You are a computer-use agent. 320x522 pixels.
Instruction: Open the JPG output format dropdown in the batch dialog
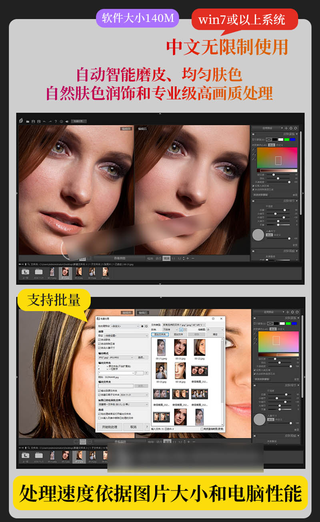pyautogui.click(x=116, y=357)
